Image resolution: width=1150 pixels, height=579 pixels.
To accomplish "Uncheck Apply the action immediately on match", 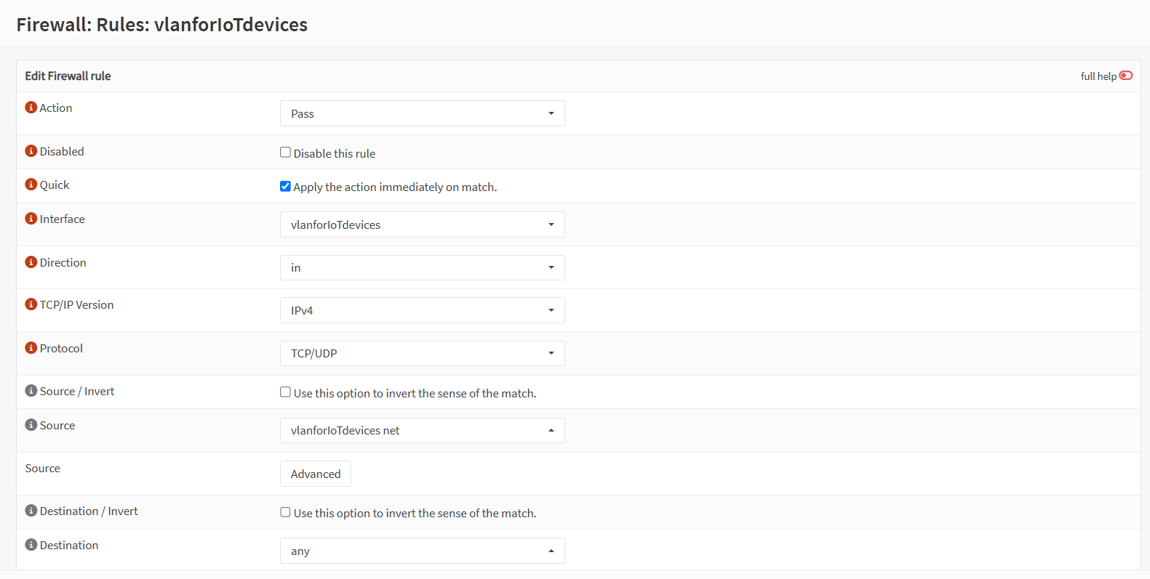I will coord(285,186).
